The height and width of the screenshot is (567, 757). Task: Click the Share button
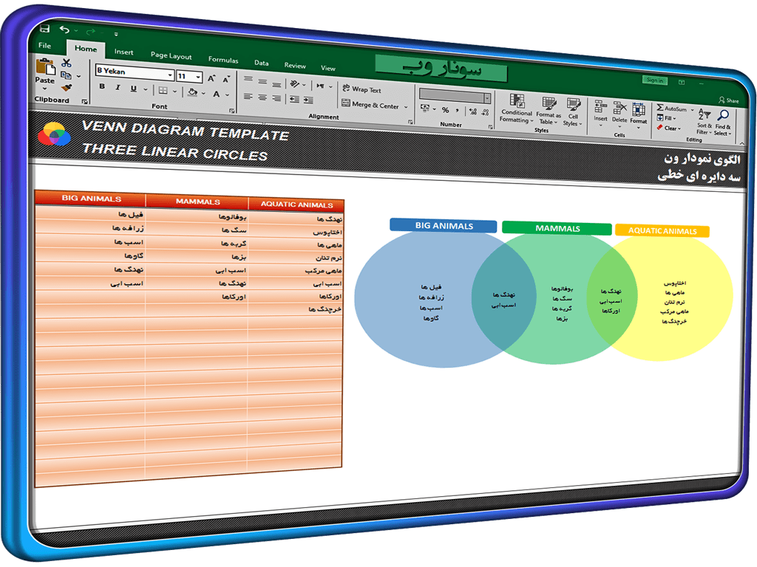[x=729, y=100]
